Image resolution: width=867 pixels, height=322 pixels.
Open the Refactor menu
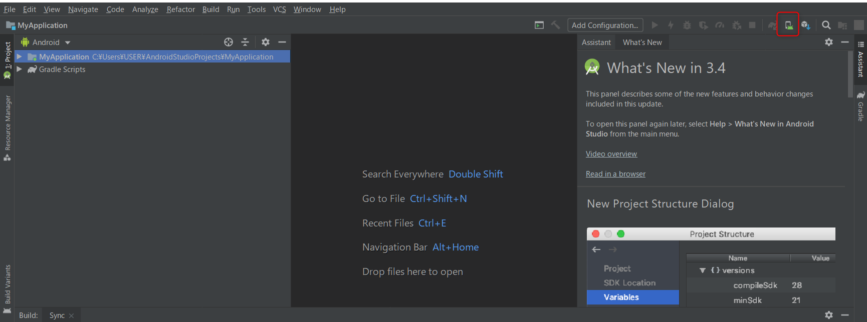180,9
